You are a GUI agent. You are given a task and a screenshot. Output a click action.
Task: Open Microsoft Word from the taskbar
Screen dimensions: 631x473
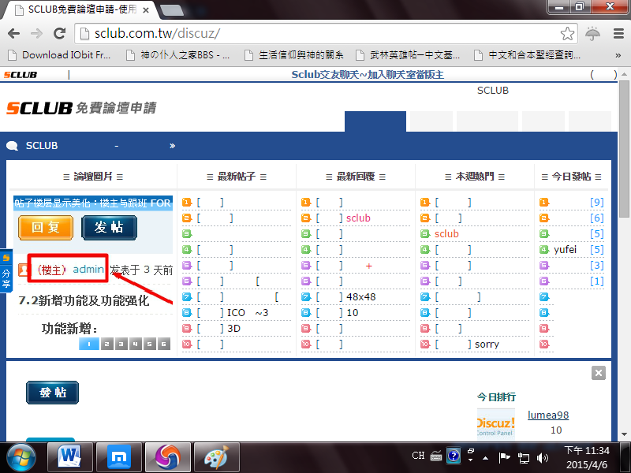(x=69, y=457)
